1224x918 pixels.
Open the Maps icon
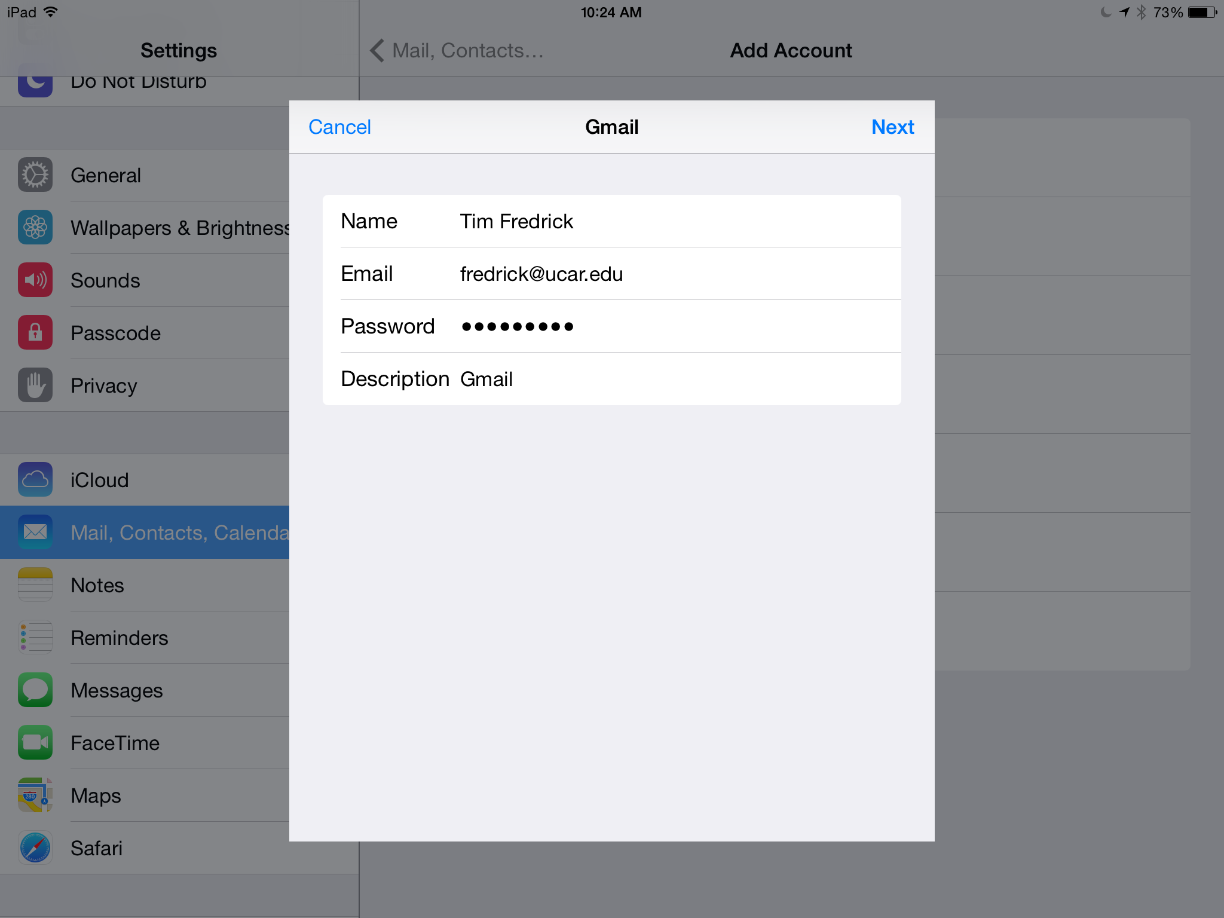coord(35,795)
